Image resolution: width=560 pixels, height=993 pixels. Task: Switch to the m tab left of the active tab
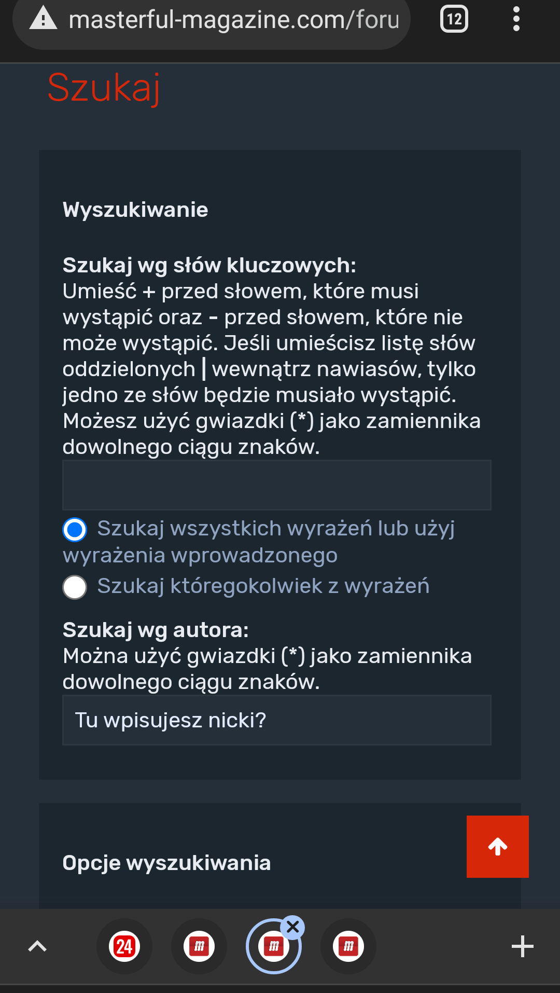[x=199, y=946]
